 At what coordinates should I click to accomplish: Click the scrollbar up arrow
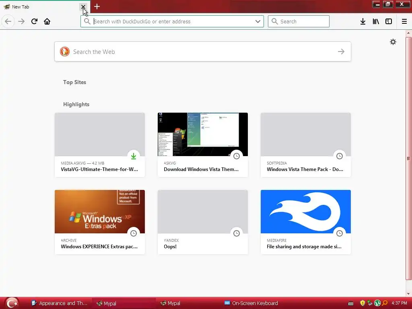click(408, 33)
